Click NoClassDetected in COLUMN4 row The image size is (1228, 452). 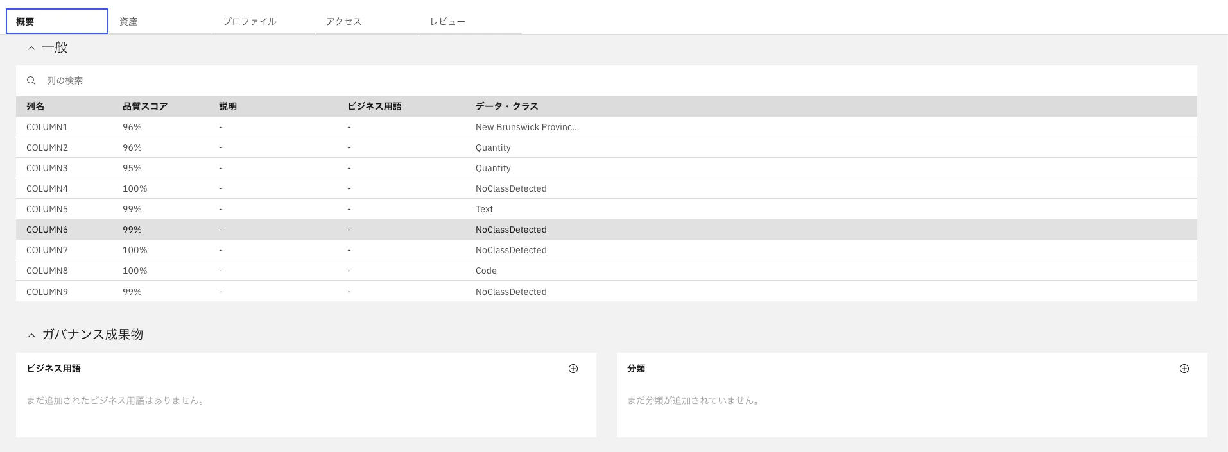pos(511,188)
